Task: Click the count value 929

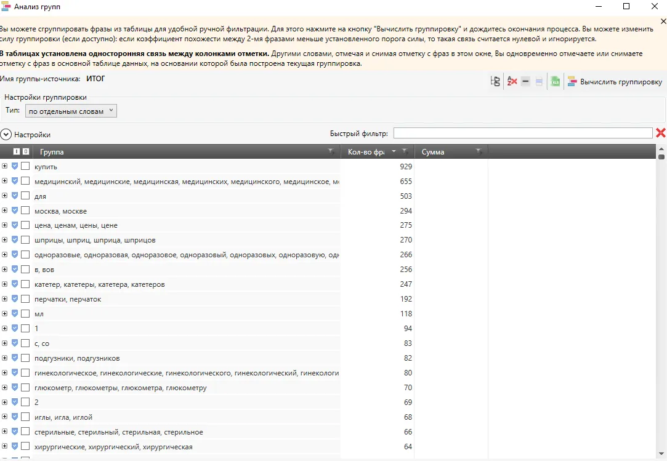Action: click(x=406, y=167)
